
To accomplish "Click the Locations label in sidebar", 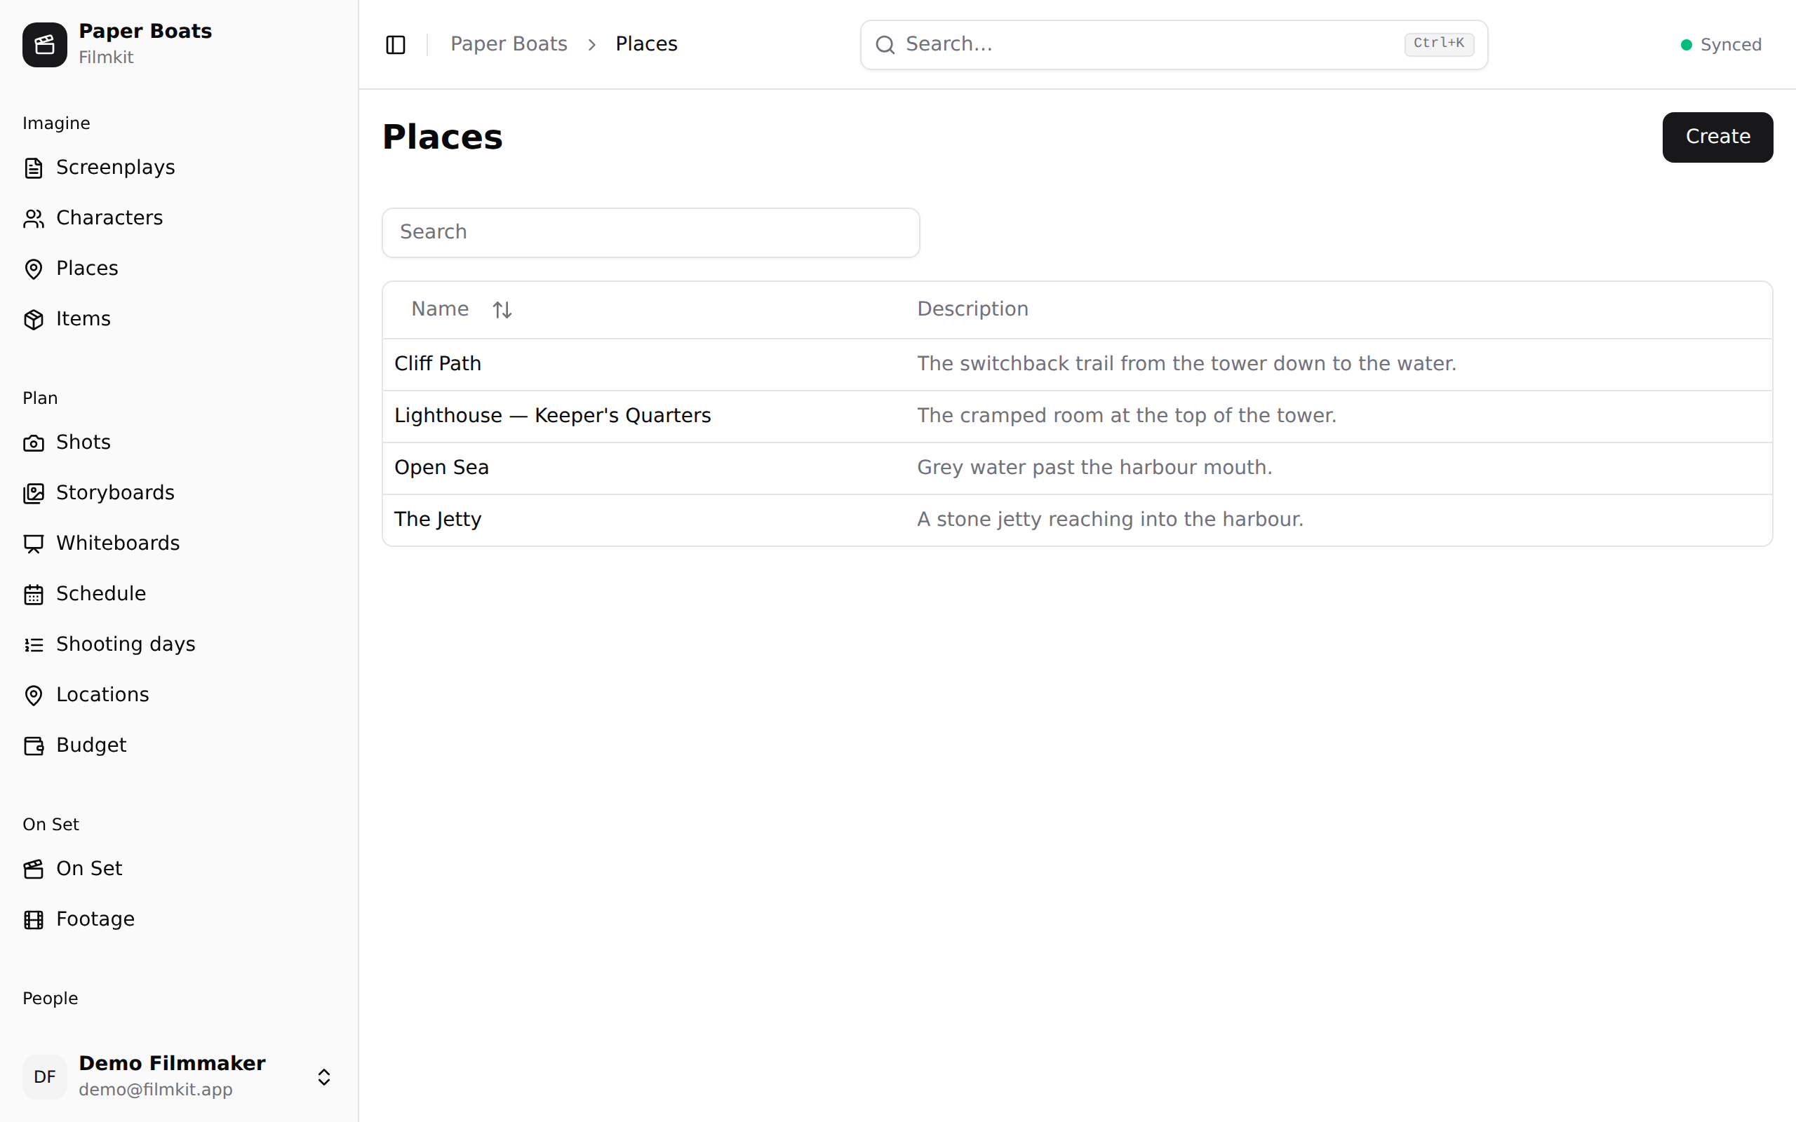I will point(102,696).
